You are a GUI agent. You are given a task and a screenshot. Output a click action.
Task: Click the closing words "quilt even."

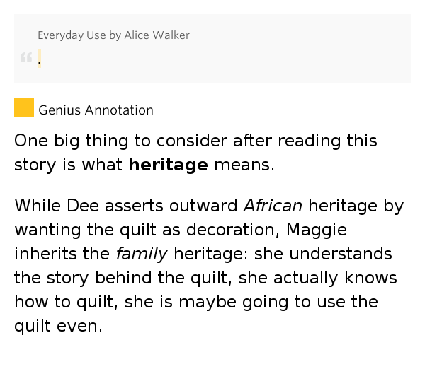click(x=59, y=326)
